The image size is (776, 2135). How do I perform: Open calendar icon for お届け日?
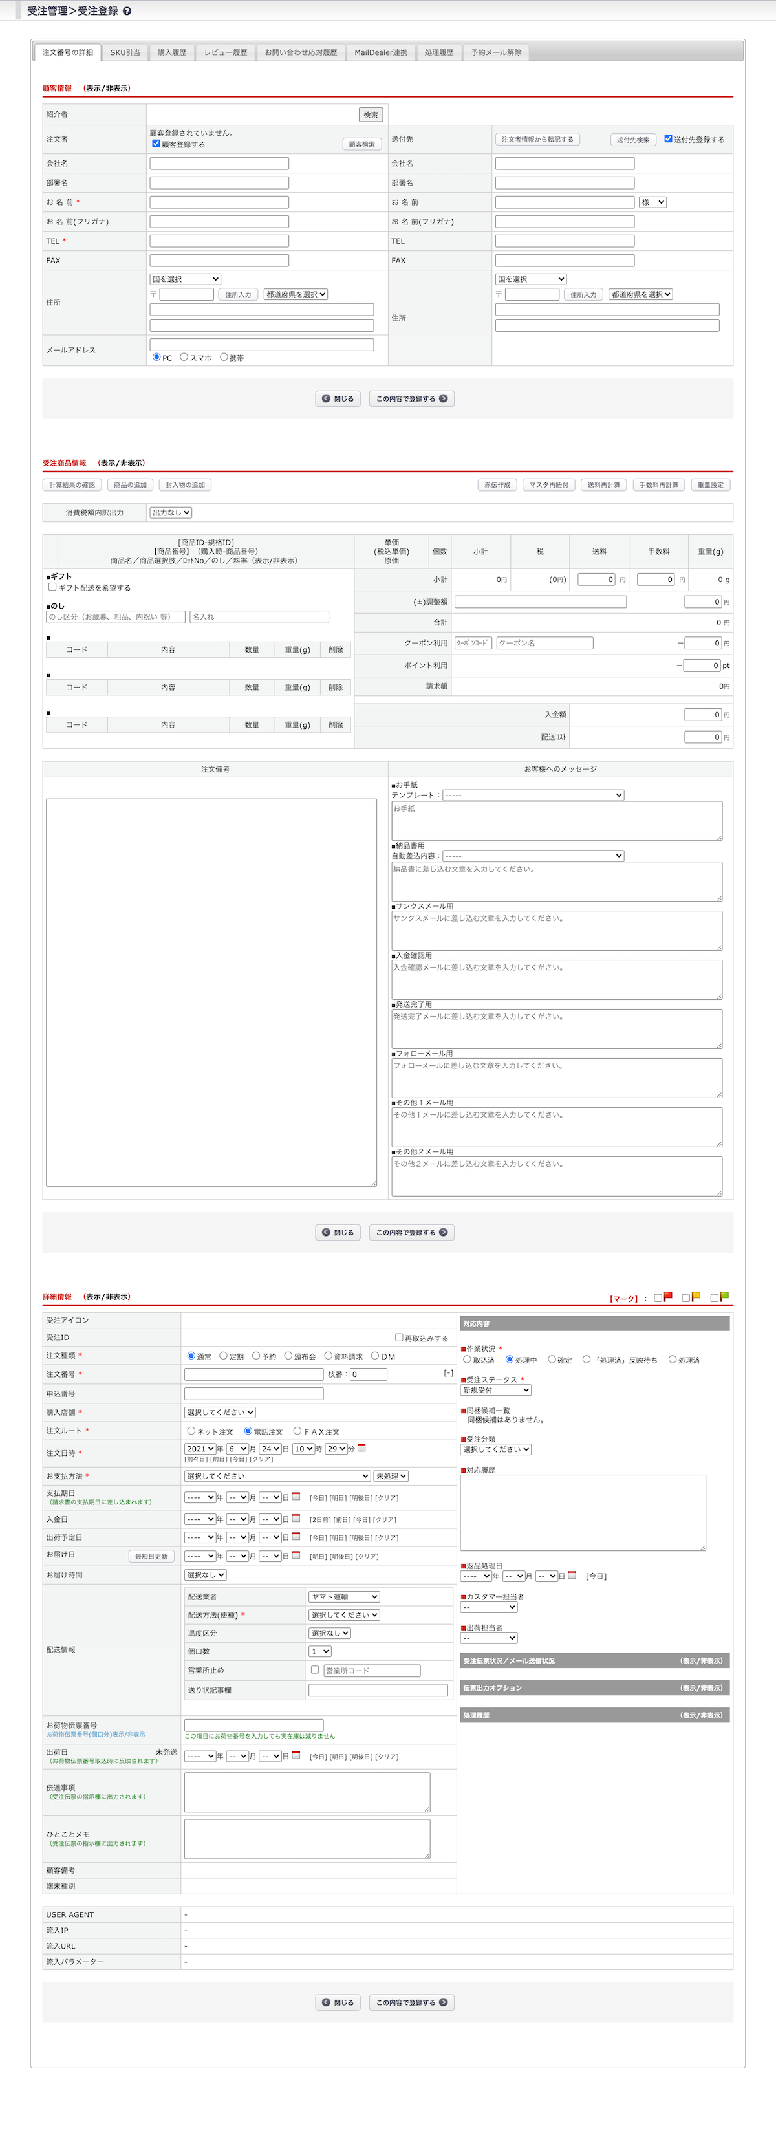click(296, 1555)
